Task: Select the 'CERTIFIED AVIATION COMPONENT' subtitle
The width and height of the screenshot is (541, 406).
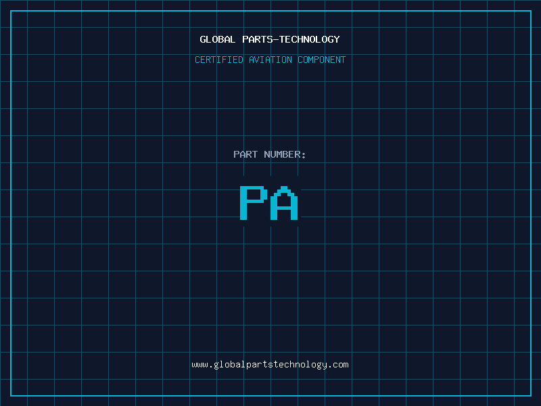Action: click(x=270, y=60)
